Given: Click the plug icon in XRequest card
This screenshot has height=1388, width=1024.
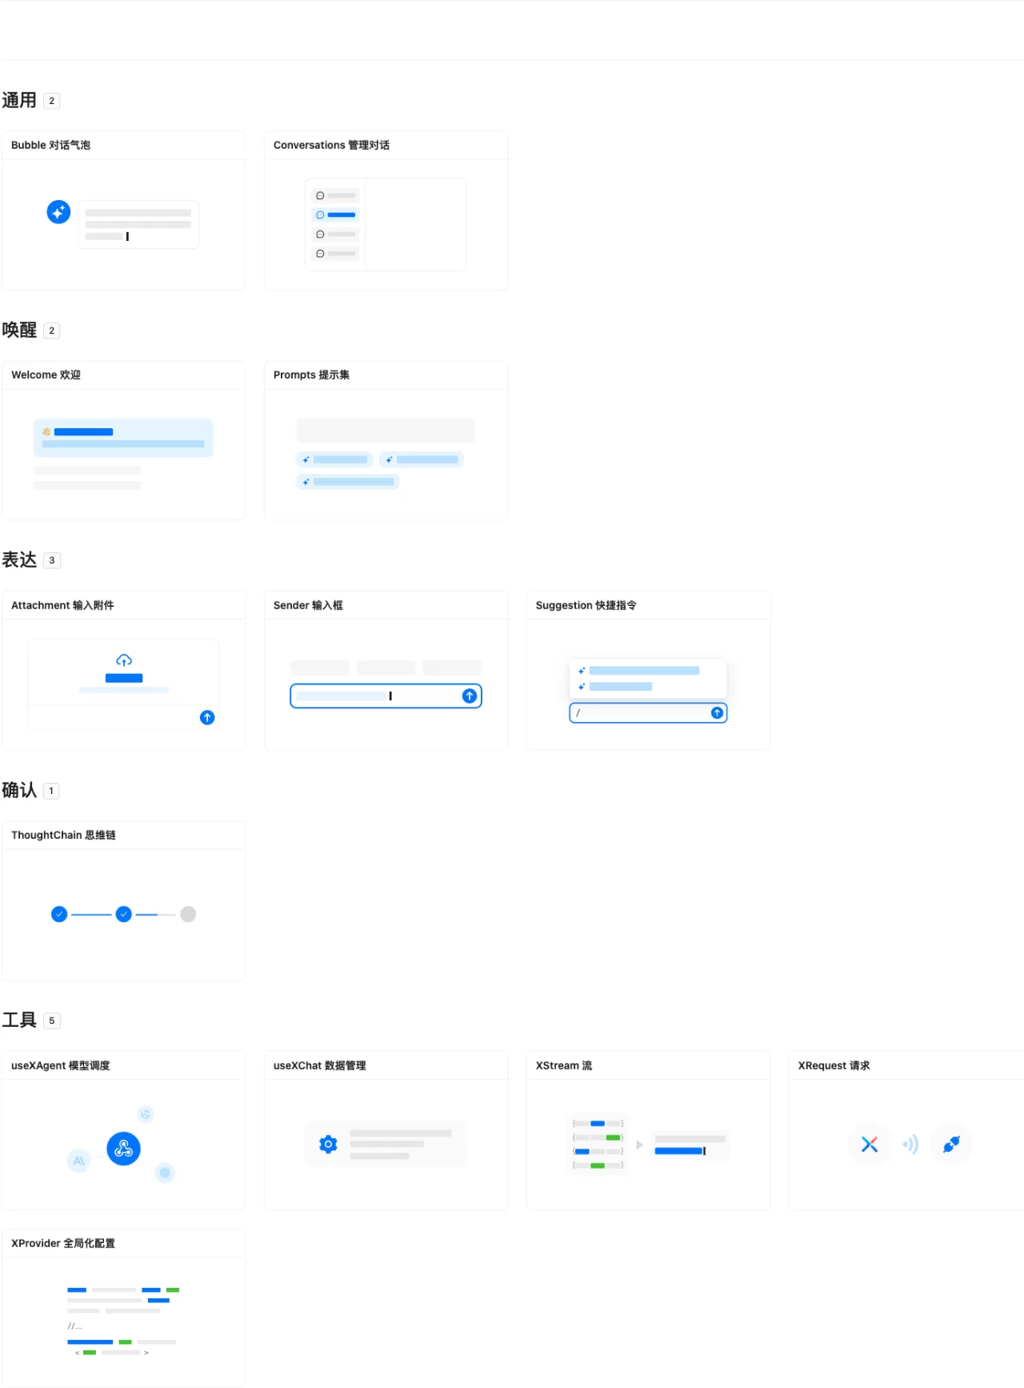Looking at the screenshot, I should click(951, 1145).
